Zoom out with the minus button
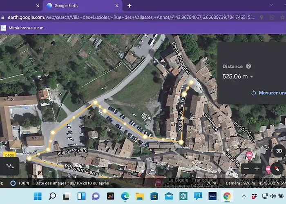286x204 pixels. click(x=246, y=169)
